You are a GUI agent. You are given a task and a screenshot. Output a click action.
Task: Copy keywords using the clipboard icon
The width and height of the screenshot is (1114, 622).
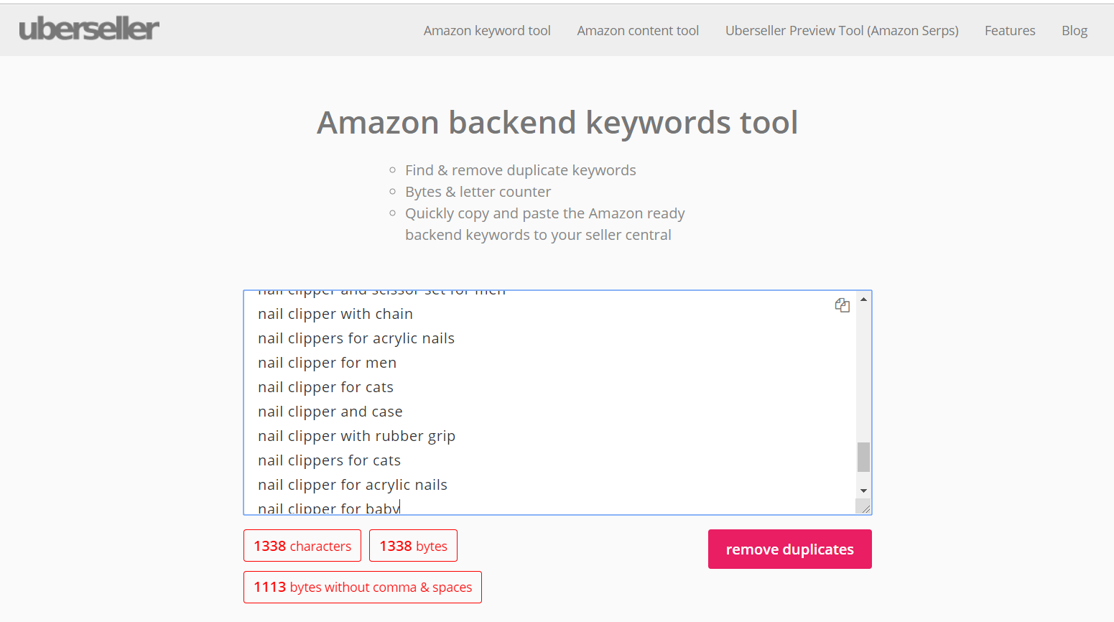click(x=843, y=305)
